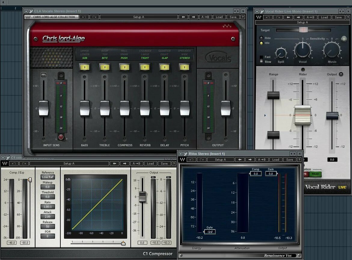Screen dimensions: 352x260
Task: Click A→B copy button in C1 Compressor
Action: point(136,164)
